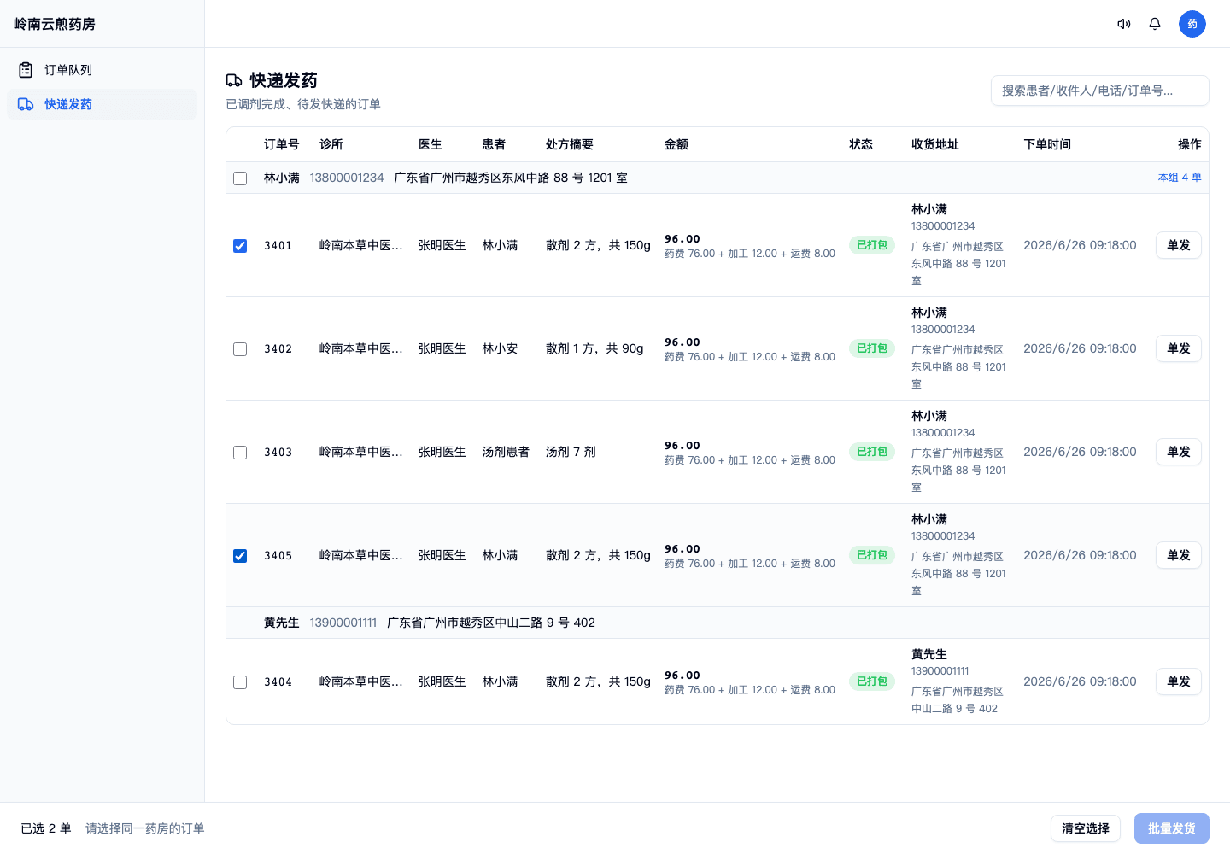The width and height of the screenshot is (1230, 854).
Task: Click 批量发货 button
Action: pyautogui.click(x=1172, y=828)
